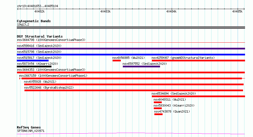Click the 40485k ruler tick label
The image size is (253, 137).
[237, 11]
